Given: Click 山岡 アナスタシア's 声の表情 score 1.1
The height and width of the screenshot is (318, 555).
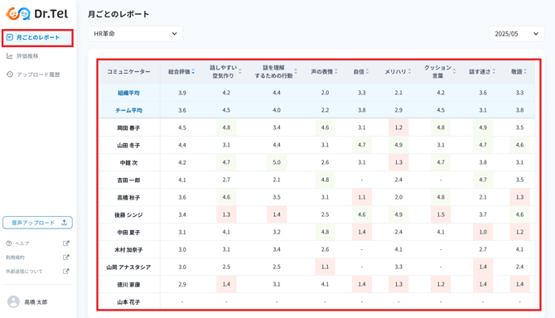Looking at the screenshot, I should pos(325,267).
